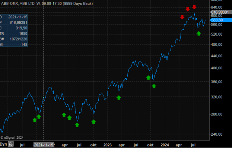Click the 240,00 price axis label
The width and height of the screenshot is (232, 148).
click(x=217, y=134)
